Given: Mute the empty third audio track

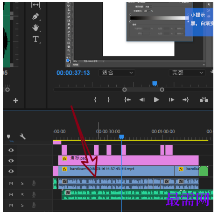Looking at the screenshot, I should (11, 205).
